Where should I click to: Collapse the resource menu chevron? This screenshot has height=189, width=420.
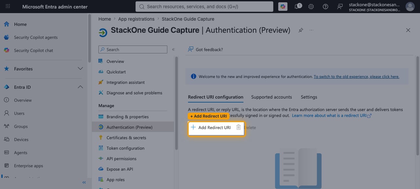[173, 49]
